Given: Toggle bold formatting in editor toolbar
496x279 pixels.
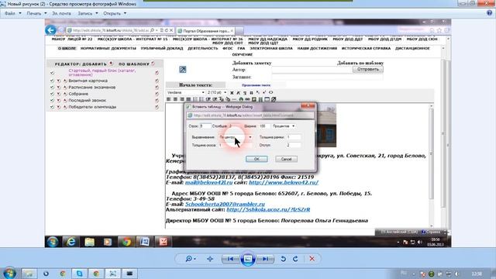Looking at the screenshot, I should coord(232,93).
